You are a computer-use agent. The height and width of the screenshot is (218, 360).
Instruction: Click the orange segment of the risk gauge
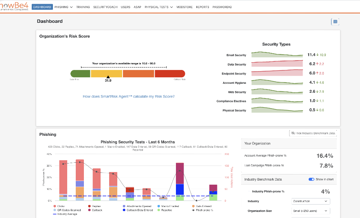point(138,74)
